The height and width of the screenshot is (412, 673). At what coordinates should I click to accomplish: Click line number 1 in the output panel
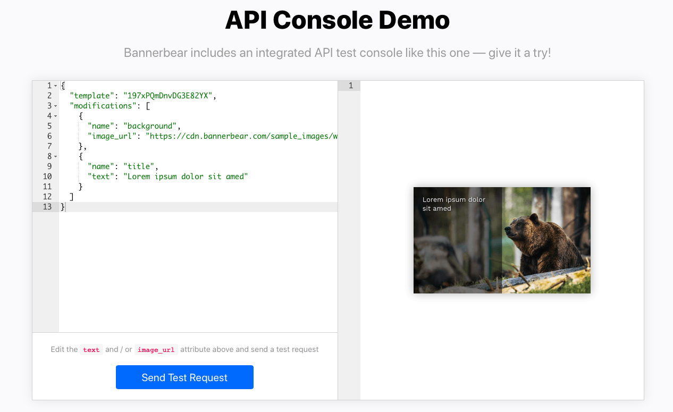[x=350, y=86]
